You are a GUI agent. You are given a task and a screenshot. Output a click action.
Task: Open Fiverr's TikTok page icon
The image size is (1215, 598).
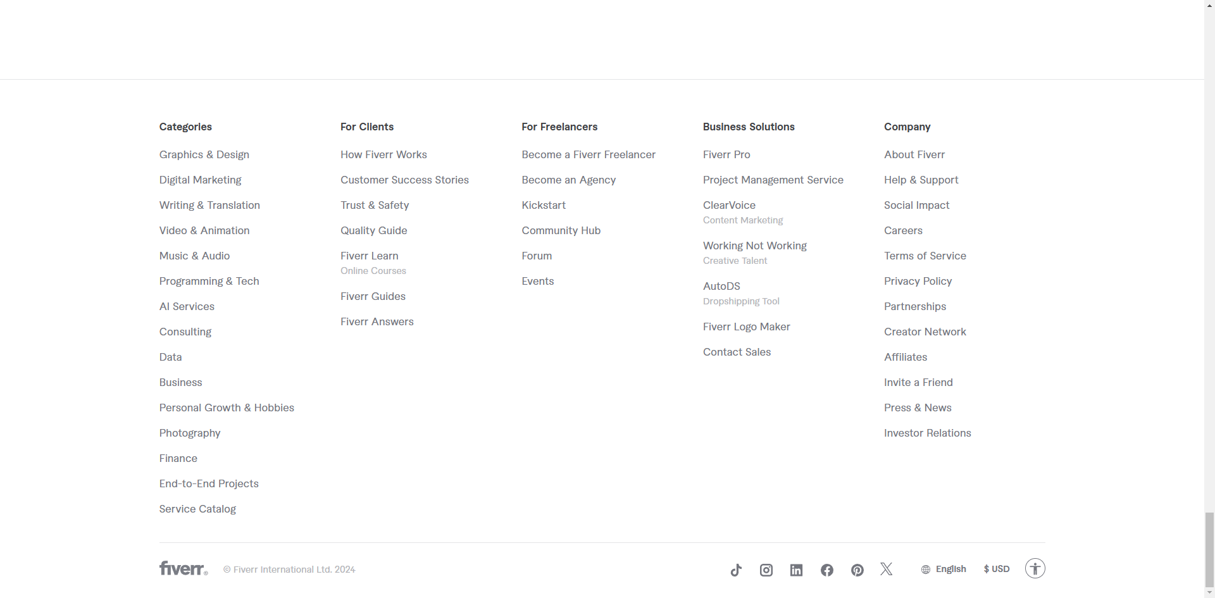pos(736,570)
